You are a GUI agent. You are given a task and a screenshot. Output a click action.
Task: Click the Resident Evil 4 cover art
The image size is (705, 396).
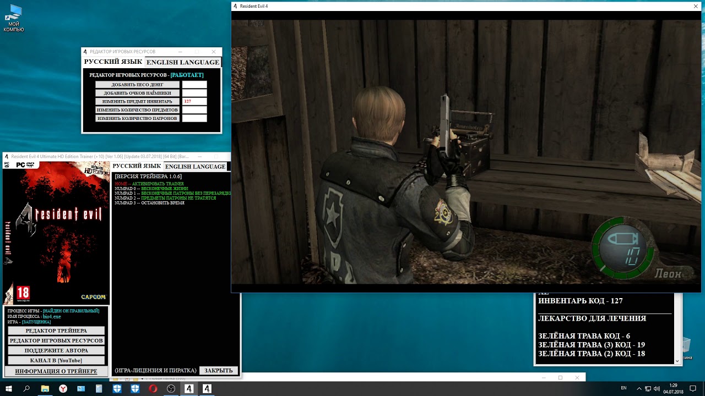tap(56, 233)
